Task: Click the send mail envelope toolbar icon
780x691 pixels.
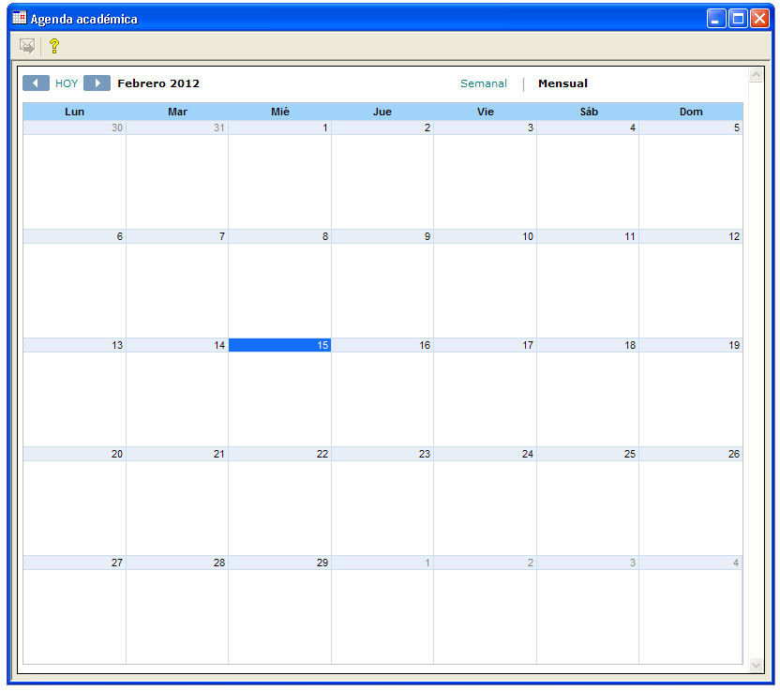Action: (x=27, y=46)
